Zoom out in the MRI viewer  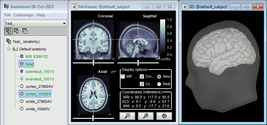tap(127, 116)
